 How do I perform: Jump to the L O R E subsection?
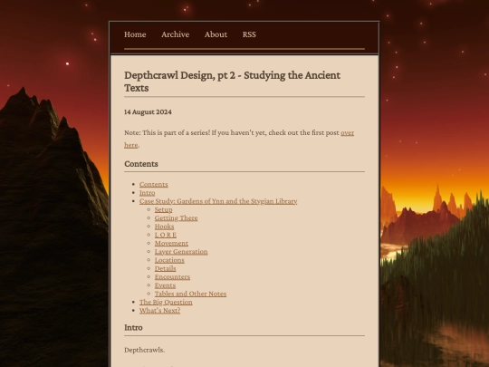166,235
